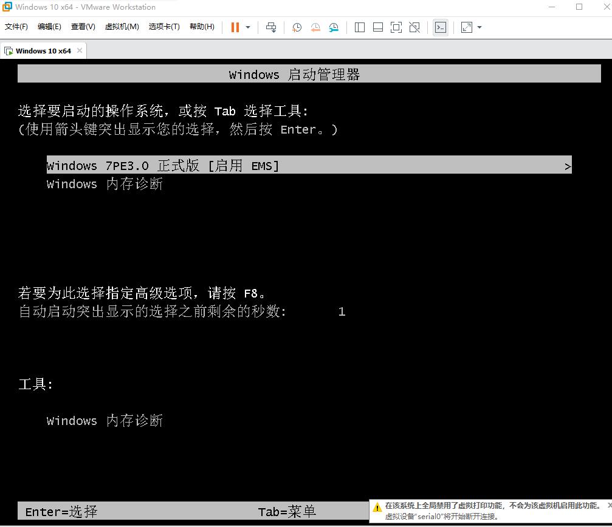Image resolution: width=612 pixels, height=527 pixels.
Task: Maximize the VMware Workstation window
Action: click(x=579, y=7)
